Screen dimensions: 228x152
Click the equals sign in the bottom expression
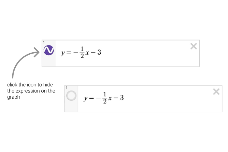tap(91, 98)
